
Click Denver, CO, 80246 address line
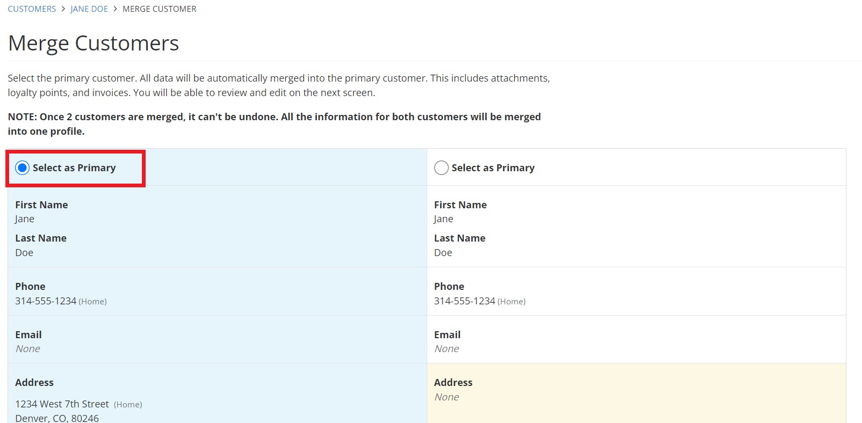[x=57, y=418]
